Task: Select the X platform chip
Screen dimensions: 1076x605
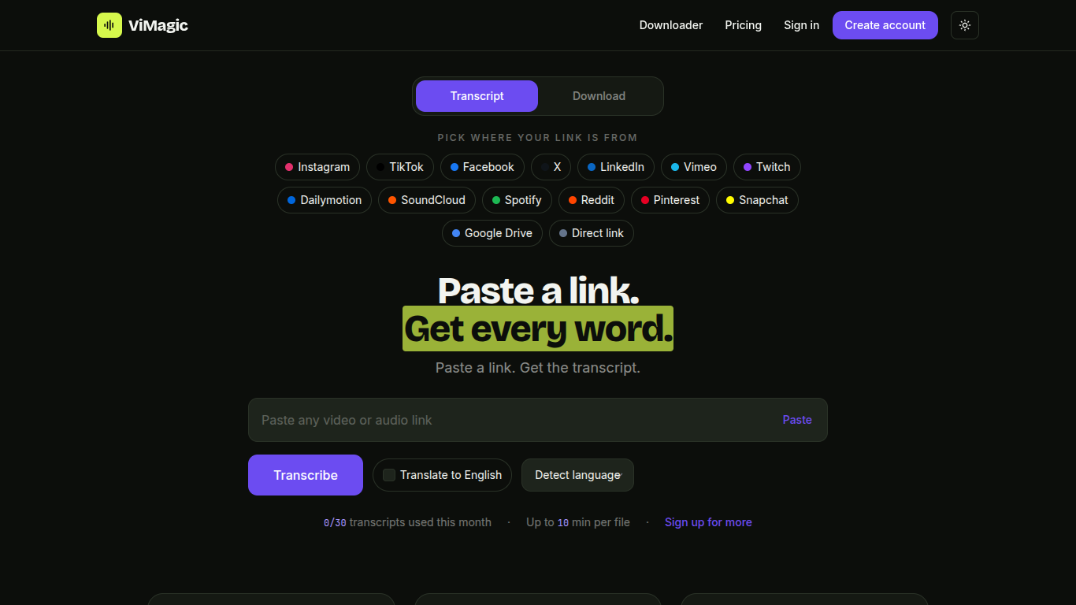Action: (x=551, y=167)
